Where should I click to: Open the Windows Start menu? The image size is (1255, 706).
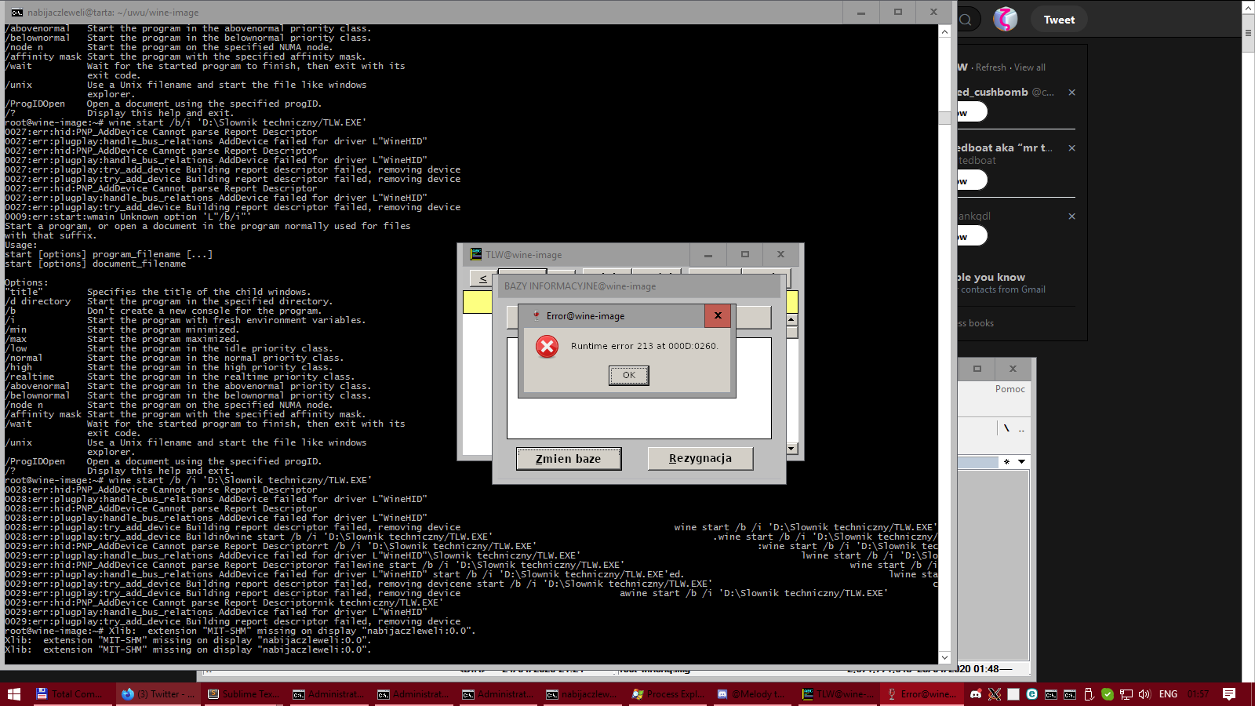(x=13, y=694)
